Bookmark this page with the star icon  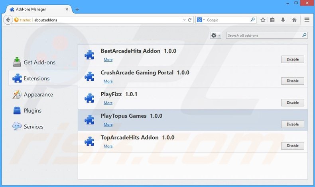263,20
